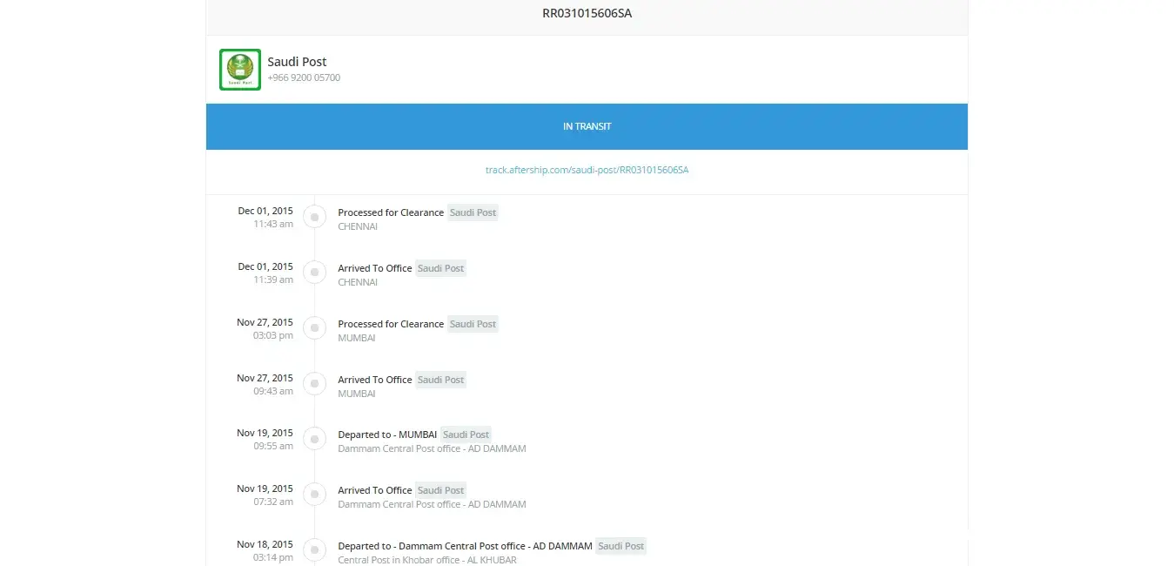Open the track.aftership.com tracking link
This screenshot has width=1174, height=566.
[x=587, y=170]
